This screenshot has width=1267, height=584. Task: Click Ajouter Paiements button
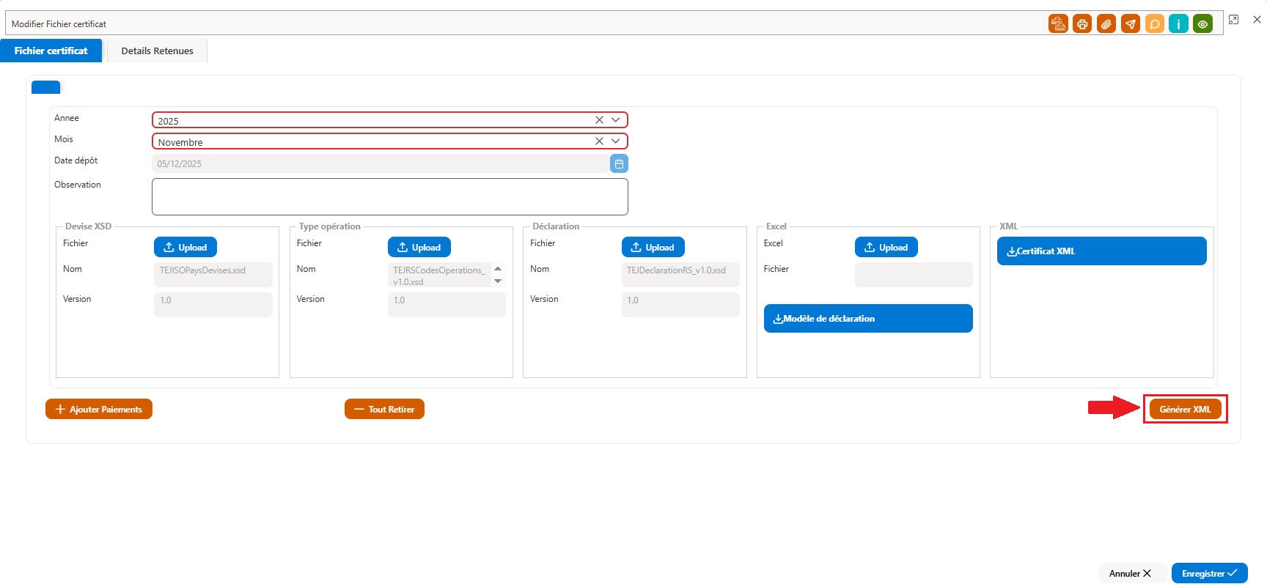[99, 409]
